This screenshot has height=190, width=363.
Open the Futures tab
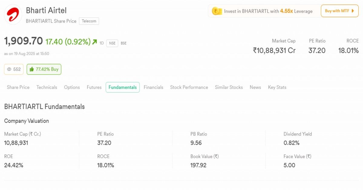(x=94, y=87)
